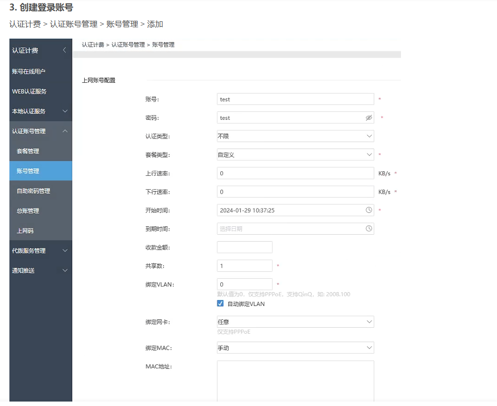
Task: Collapse the 认证计费 sidebar arrow
Action: pos(65,50)
